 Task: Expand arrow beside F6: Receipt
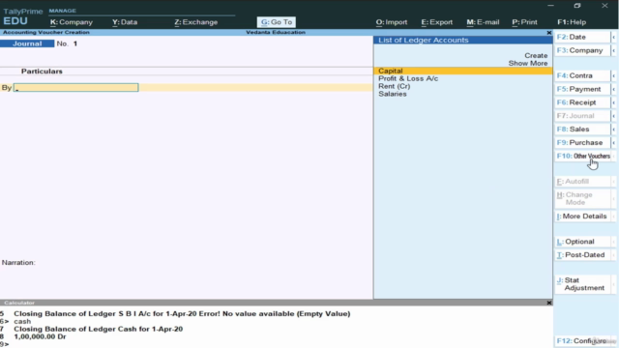tap(614, 102)
